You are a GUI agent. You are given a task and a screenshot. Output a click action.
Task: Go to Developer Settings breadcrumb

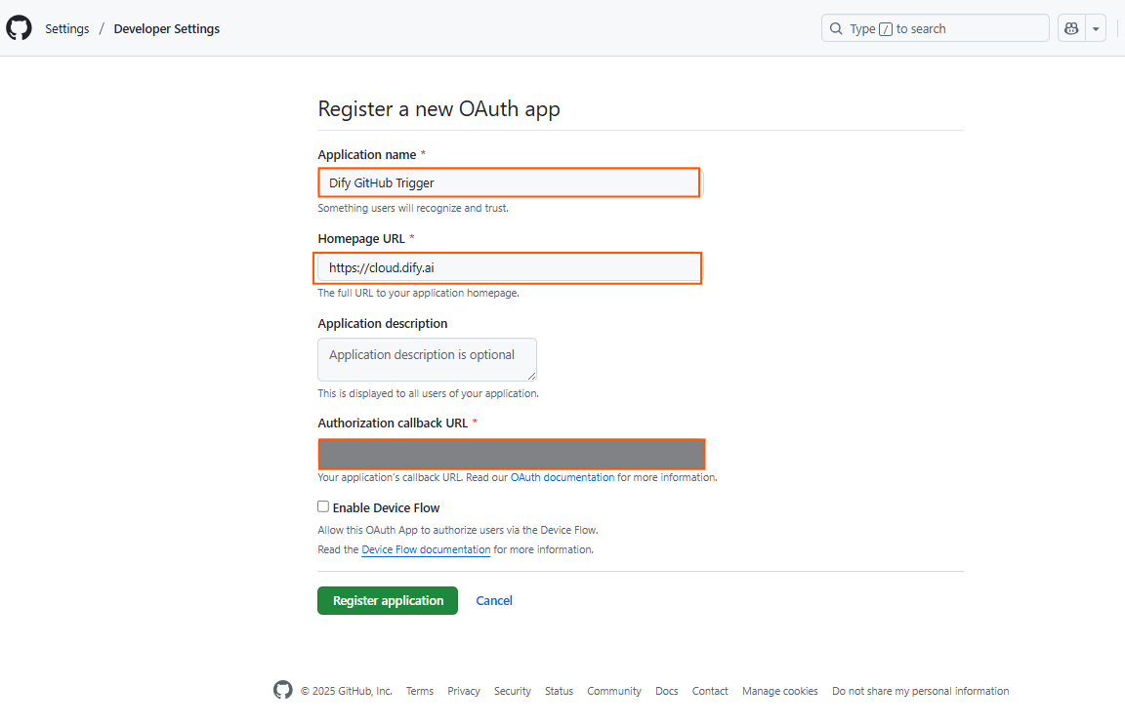167,29
